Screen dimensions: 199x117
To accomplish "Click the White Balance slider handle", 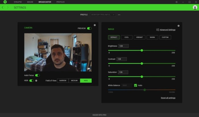I will click(144, 90).
